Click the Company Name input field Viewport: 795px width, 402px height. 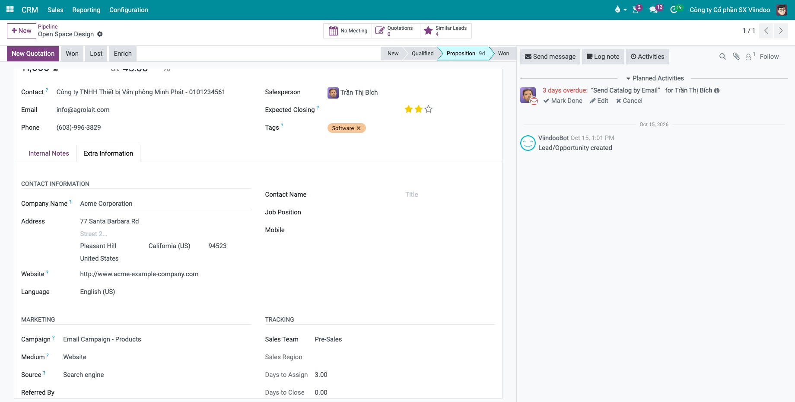pos(165,204)
